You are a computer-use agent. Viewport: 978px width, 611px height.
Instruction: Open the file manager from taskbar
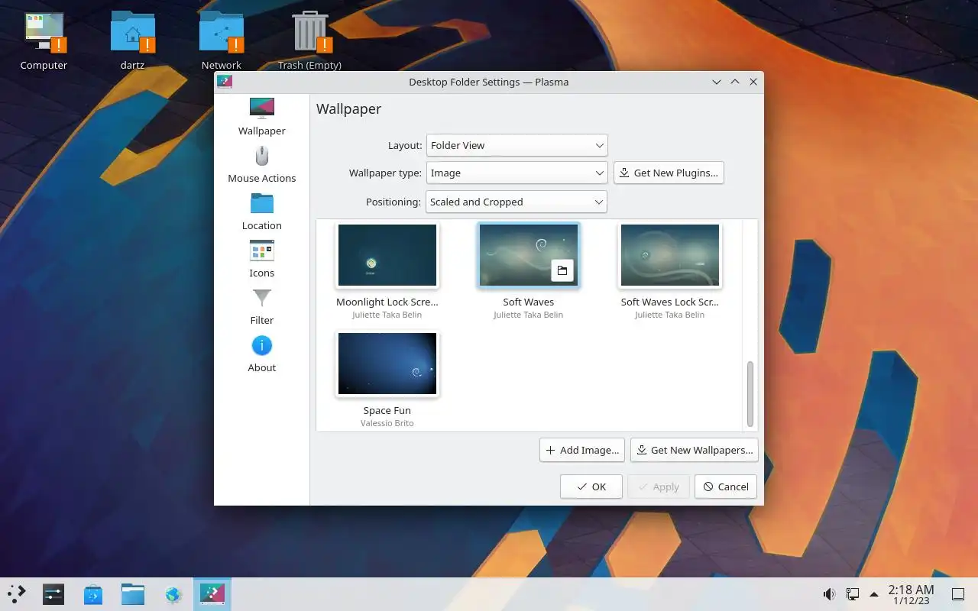[133, 594]
